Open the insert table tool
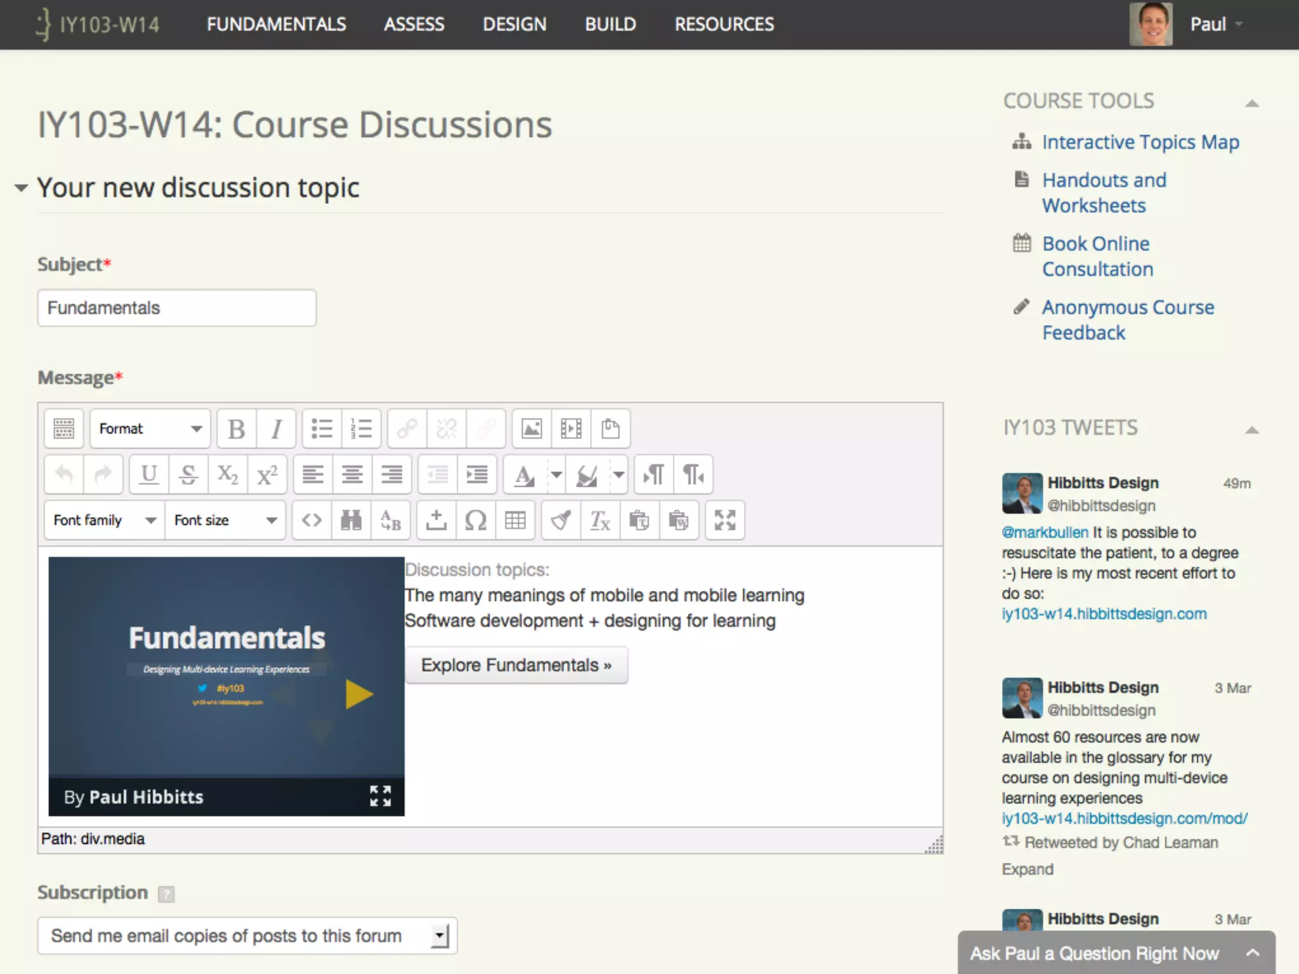 (x=515, y=521)
